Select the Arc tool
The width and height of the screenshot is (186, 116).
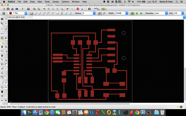[x=6, y=87]
